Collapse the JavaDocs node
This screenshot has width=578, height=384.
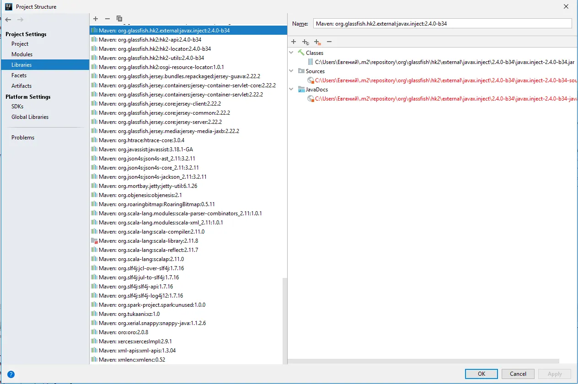pos(292,89)
